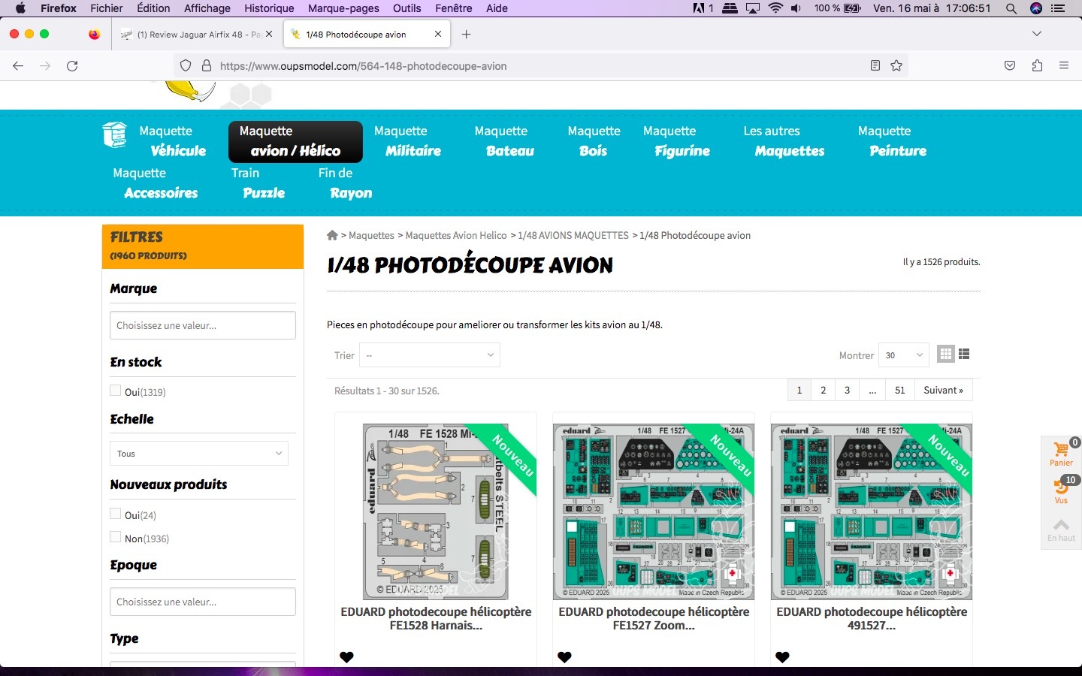This screenshot has height=676, width=1082.
Task: Follow 1/48 AVIONS MAQUETTES breadcrumb link
Action: 573,235
